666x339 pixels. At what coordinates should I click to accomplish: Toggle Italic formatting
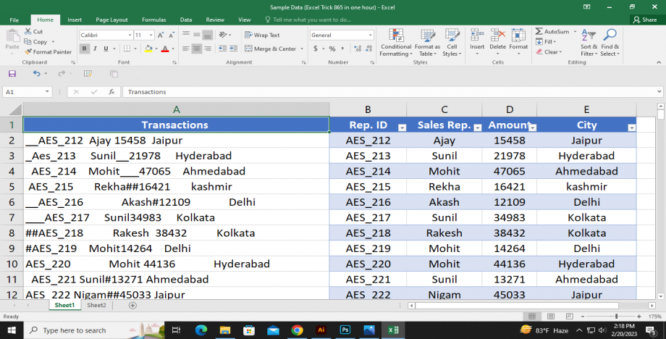coord(96,49)
